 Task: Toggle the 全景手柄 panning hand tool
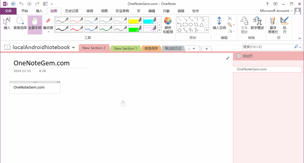pos(35,25)
